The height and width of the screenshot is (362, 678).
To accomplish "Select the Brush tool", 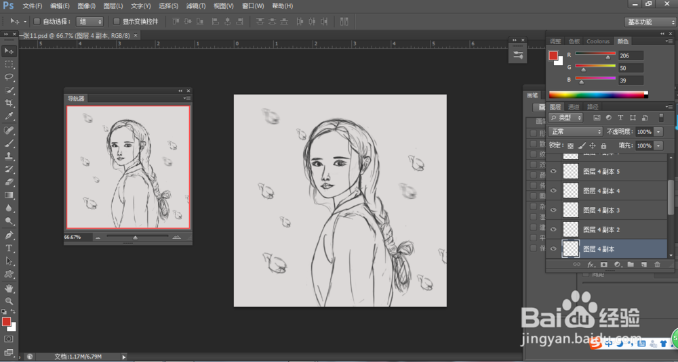I will [x=9, y=143].
